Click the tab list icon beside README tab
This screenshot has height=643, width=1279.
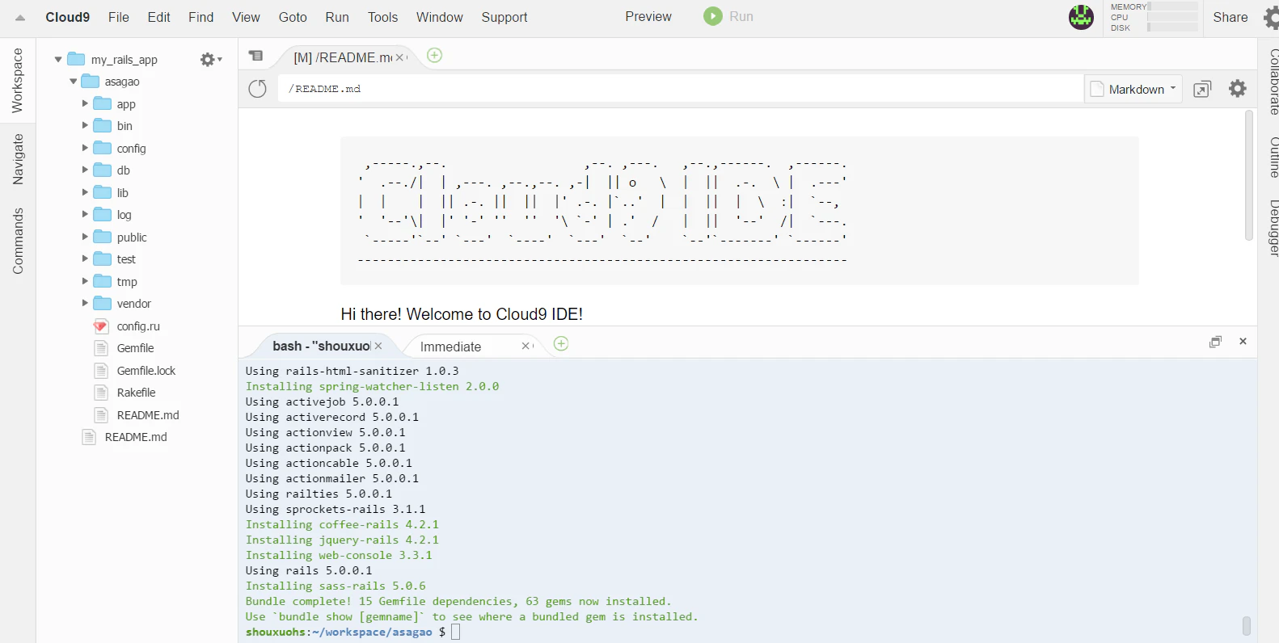click(x=256, y=56)
